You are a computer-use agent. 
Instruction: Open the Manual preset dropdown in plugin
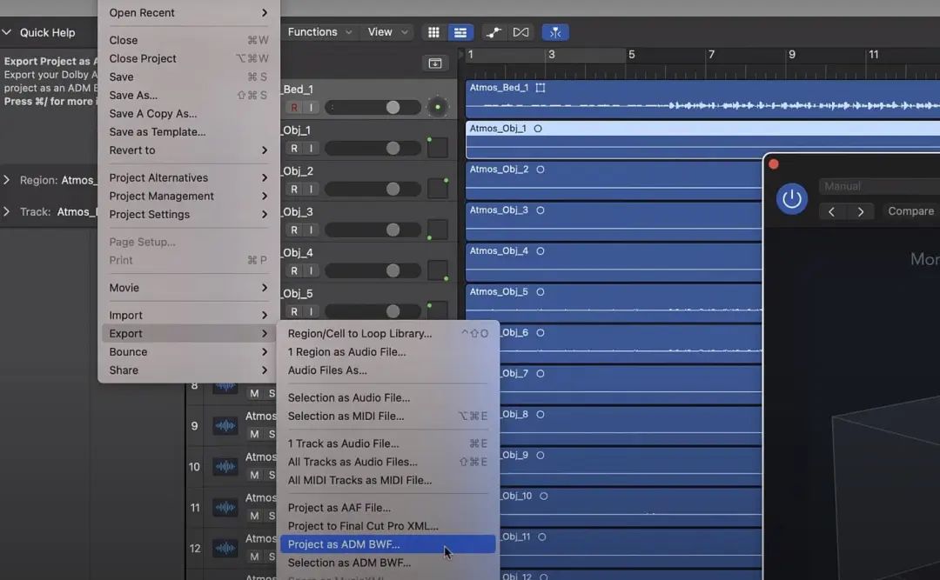pos(879,186)
